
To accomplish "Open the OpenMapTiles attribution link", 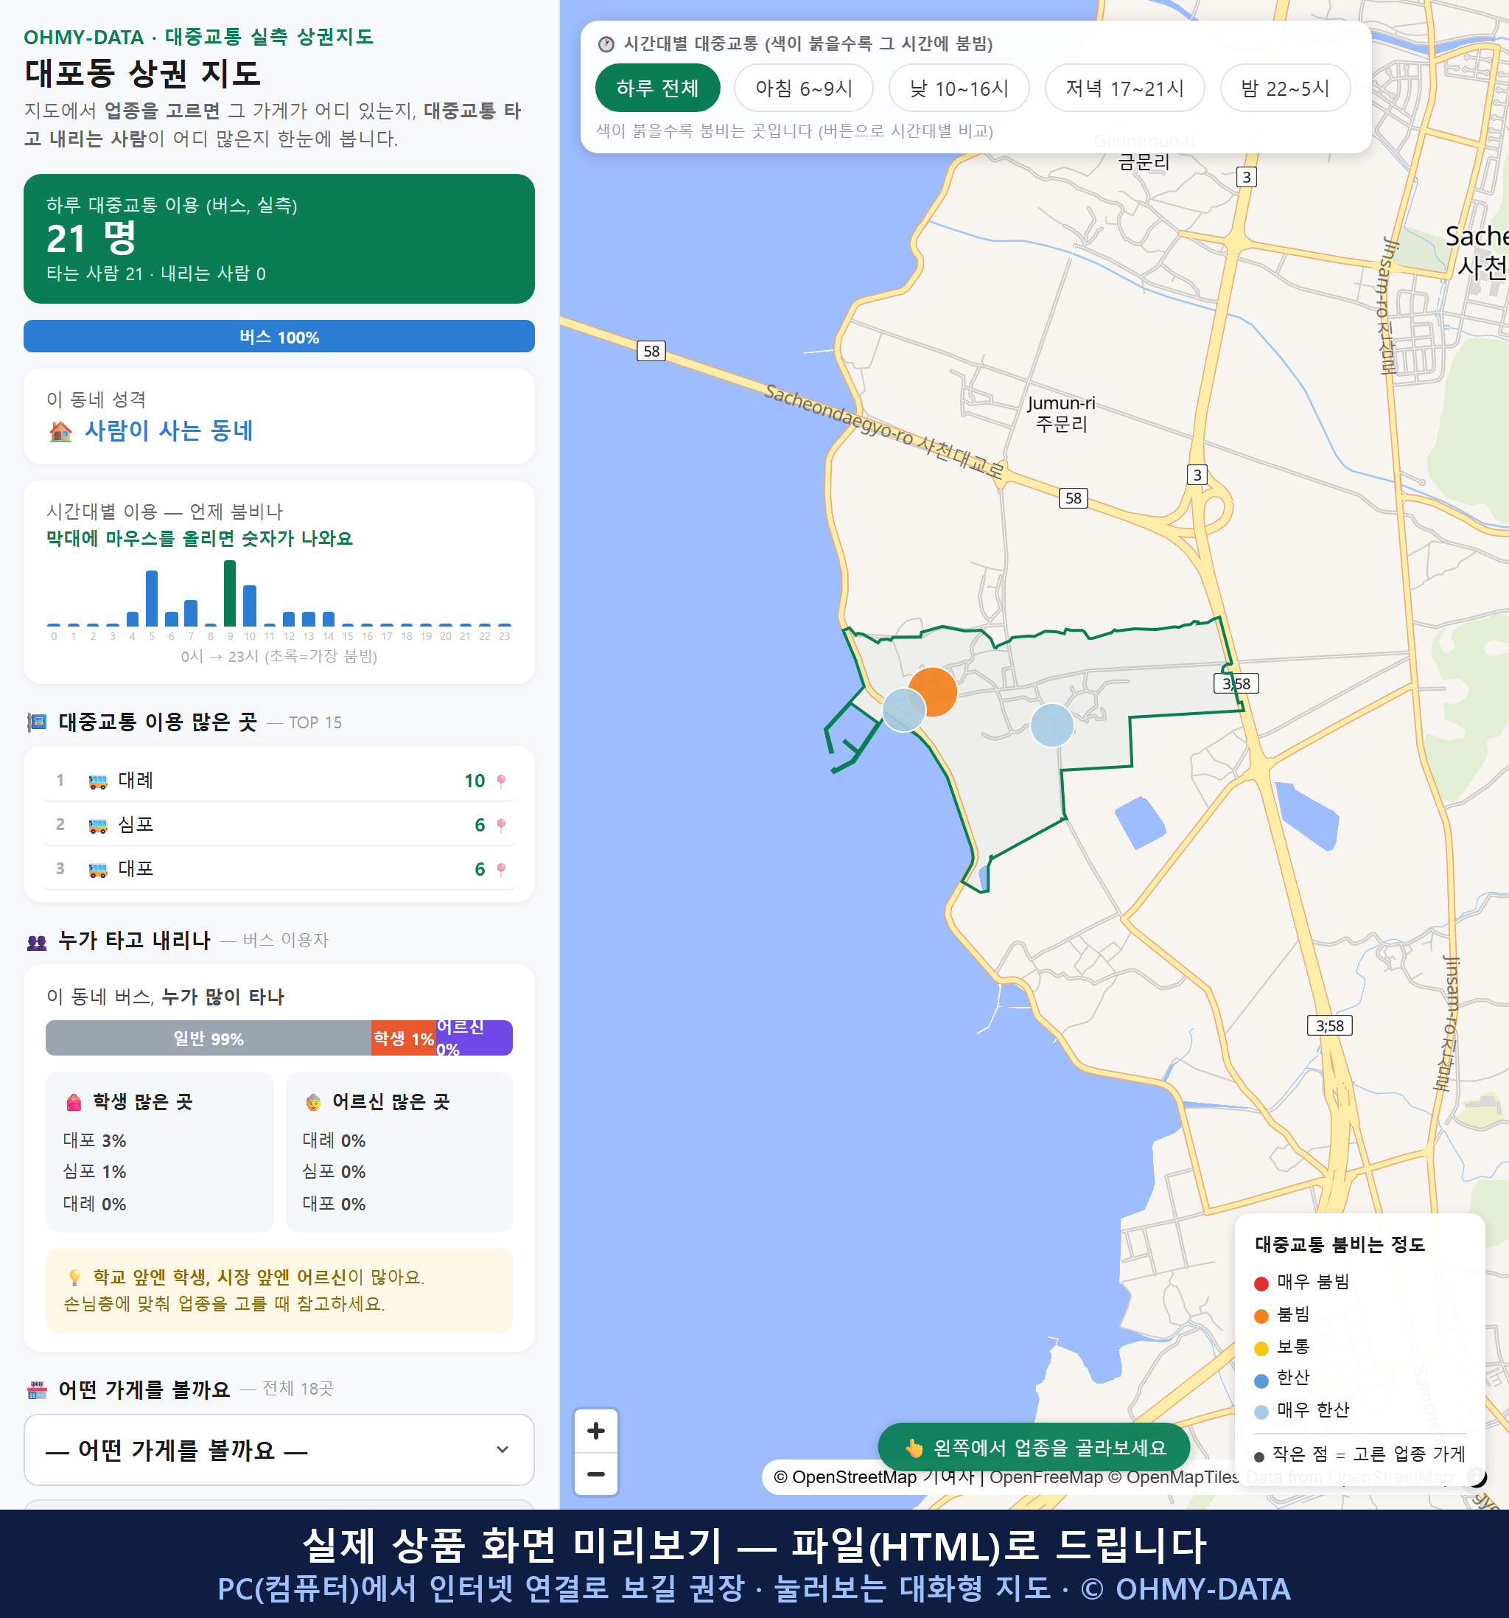I will (x=1173, y=1476).
